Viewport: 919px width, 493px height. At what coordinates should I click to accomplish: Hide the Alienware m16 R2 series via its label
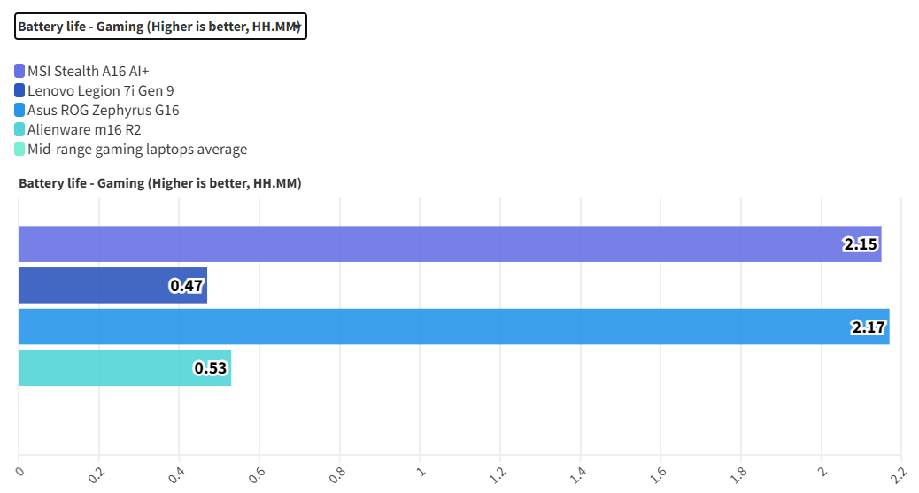click(x=84, y=129)
